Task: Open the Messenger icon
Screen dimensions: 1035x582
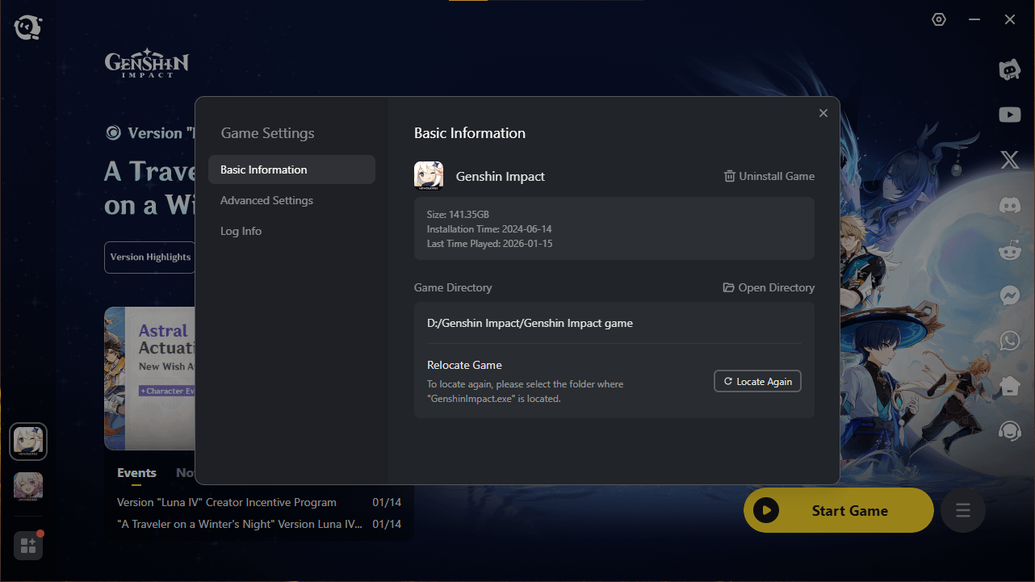Action: (1009, 295)
